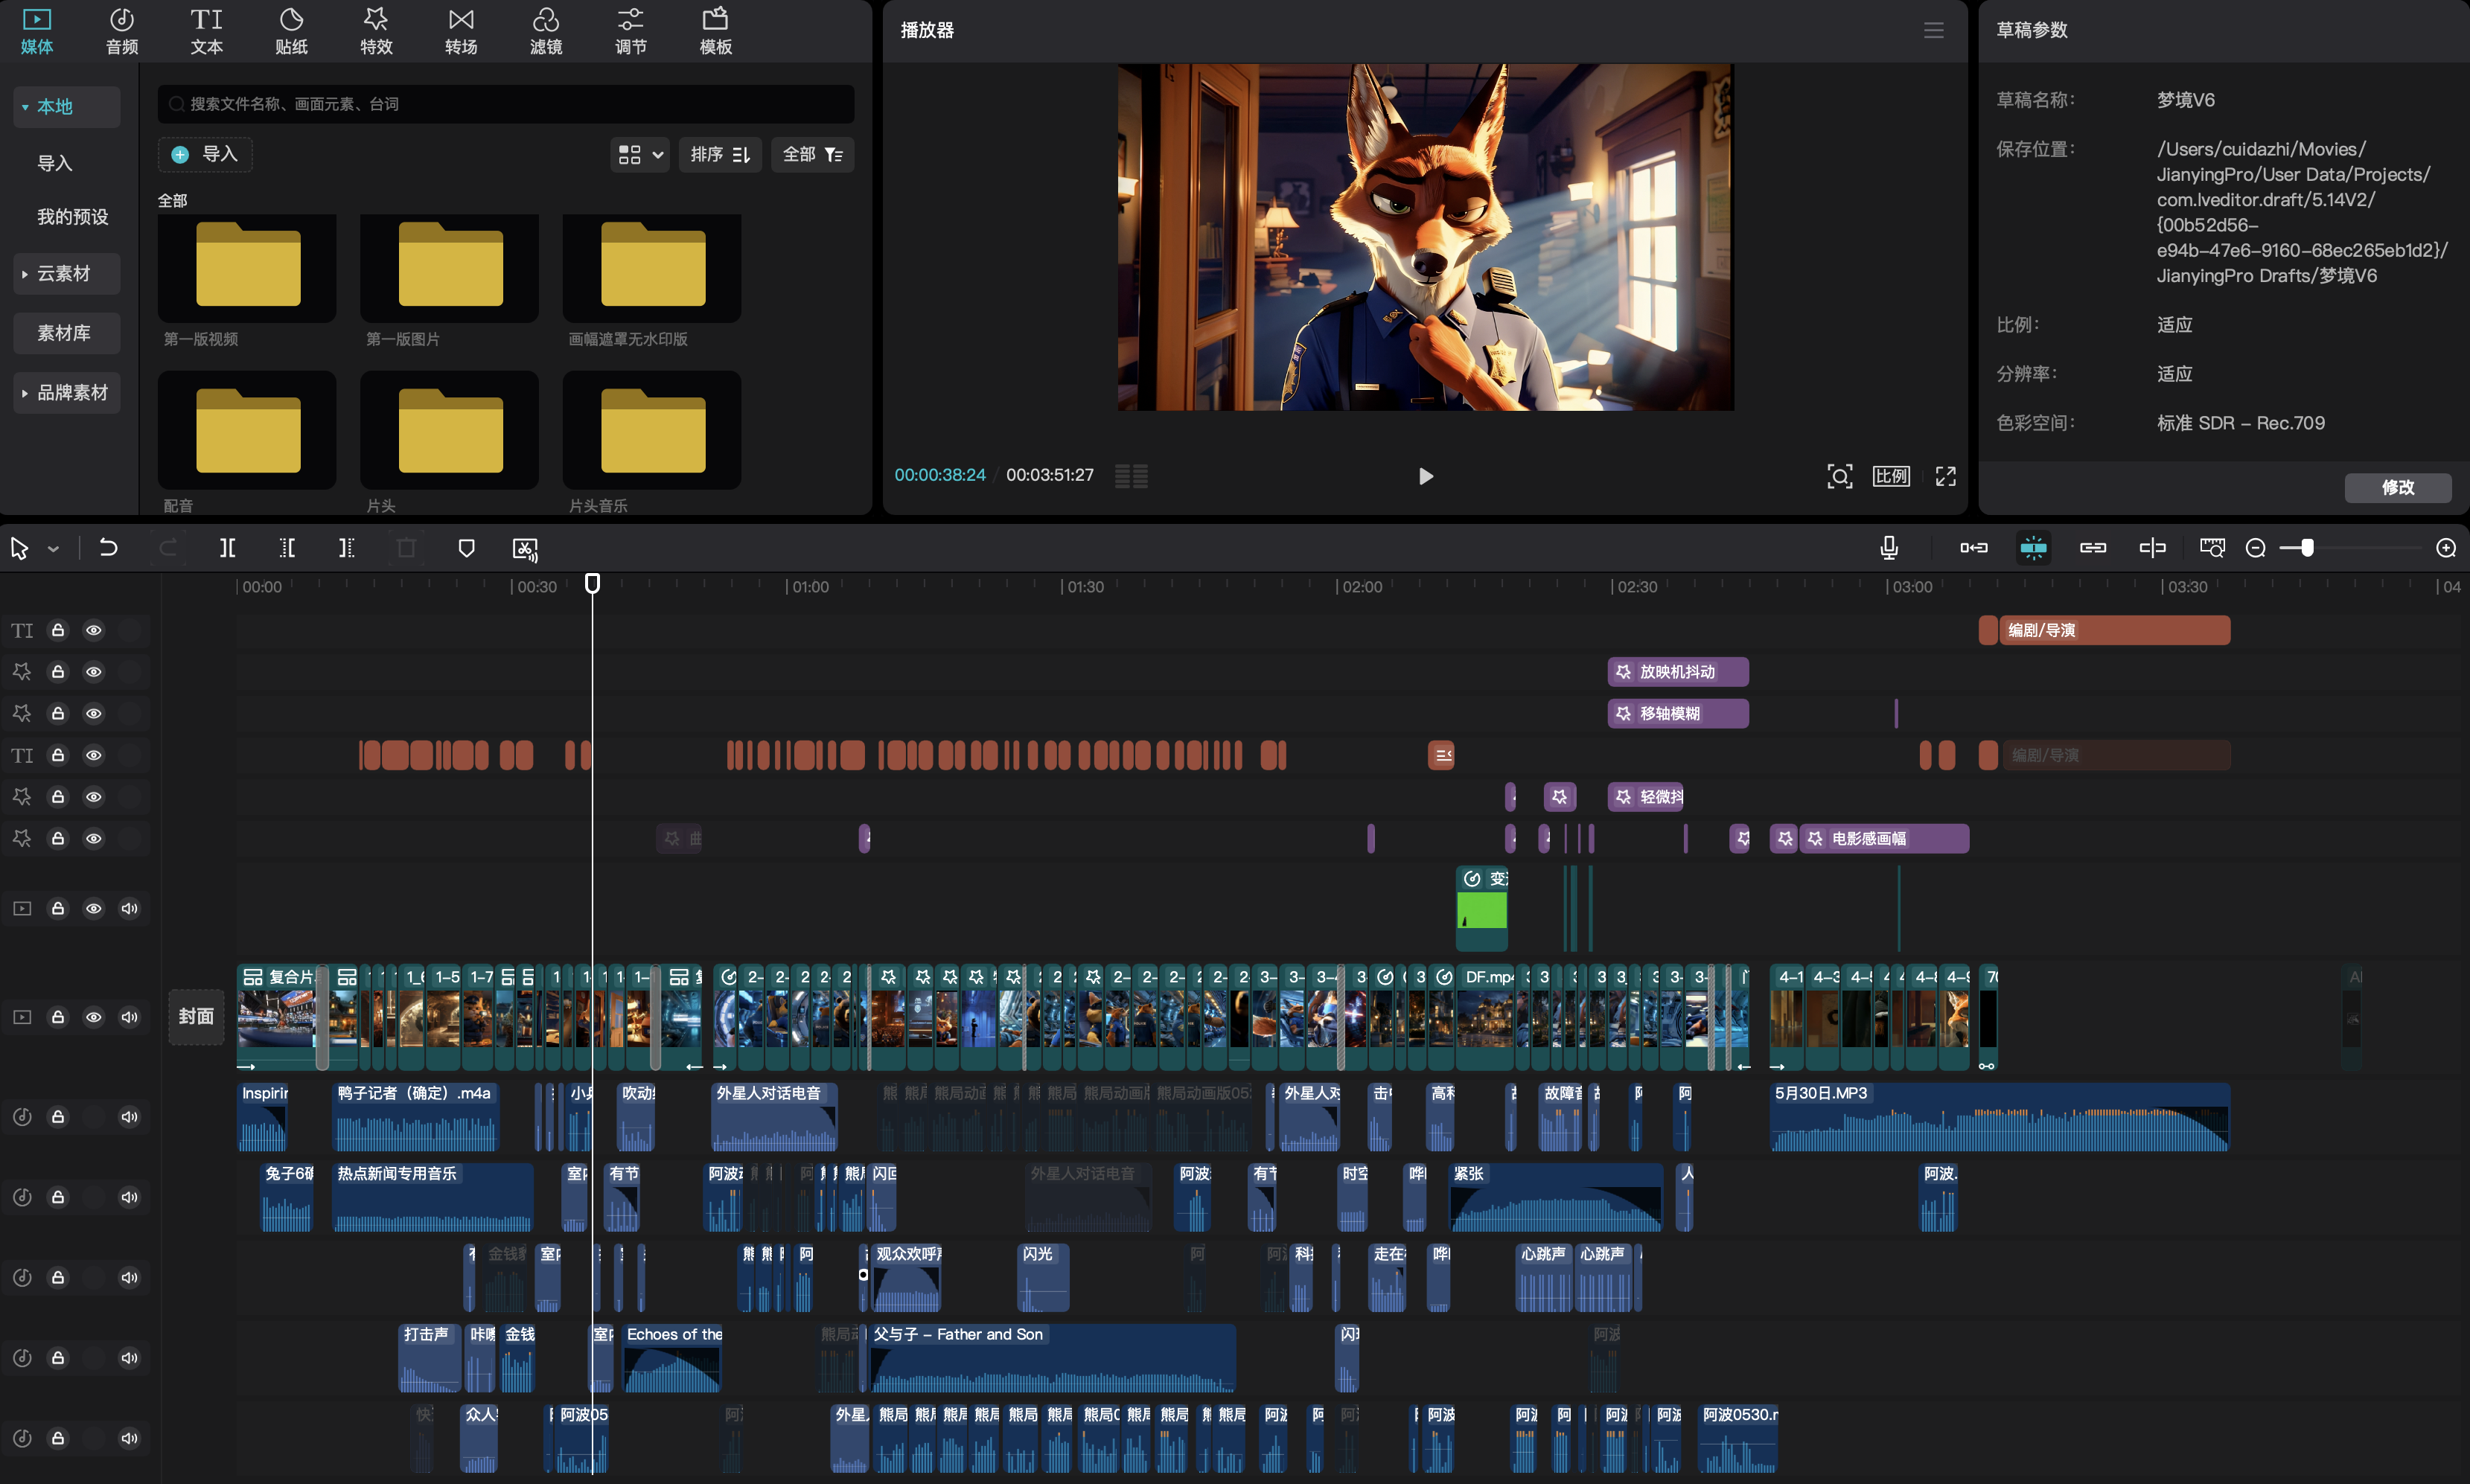The height and width of the screenshot is (1484, 2470).
Task: Mute the main video track audio
Action: (x=129, y=1017)
